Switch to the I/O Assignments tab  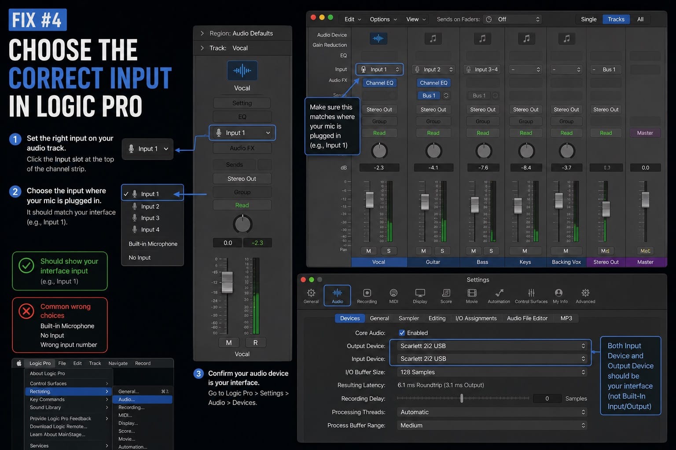[476, 318]
